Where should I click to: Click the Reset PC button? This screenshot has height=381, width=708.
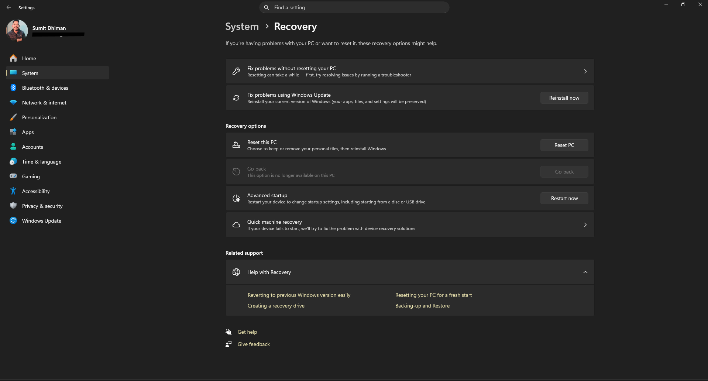(564, 145)
